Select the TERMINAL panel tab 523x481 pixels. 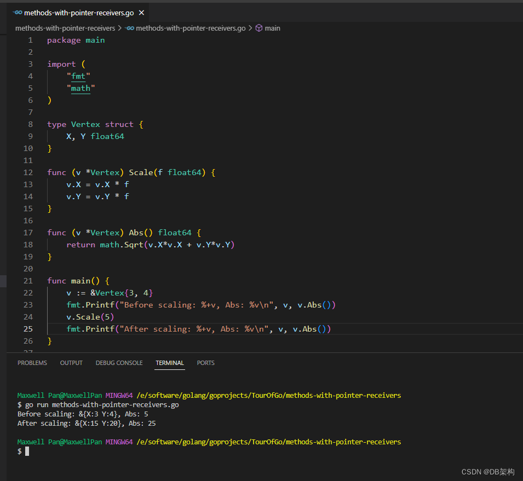click(x=169, y=363)
